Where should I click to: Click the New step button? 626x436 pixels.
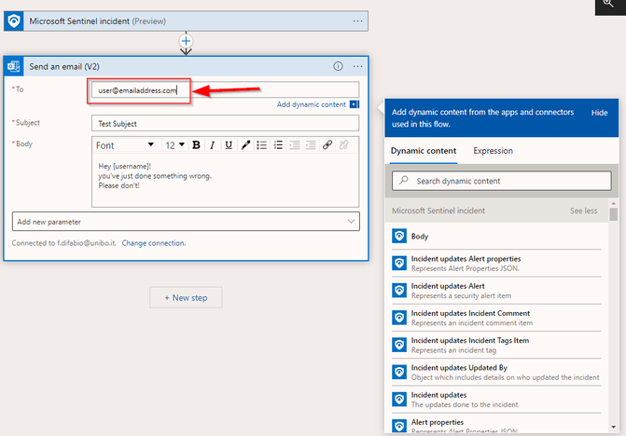(x=186, y=297)
